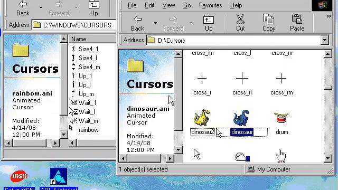Open the Forward history dropdown in D:\Cursors window
Screen dimensions: 338x190
tap(191, 23)
